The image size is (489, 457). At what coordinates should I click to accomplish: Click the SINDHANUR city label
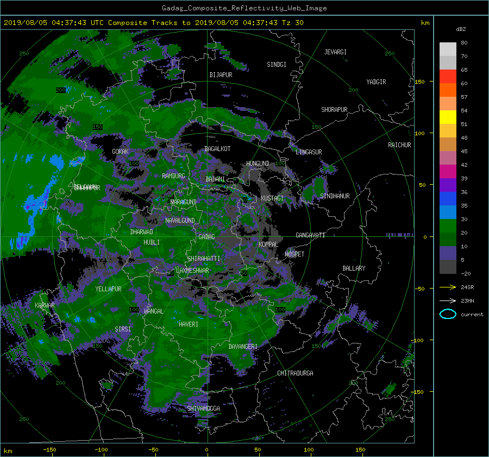[x=335, y=196]
